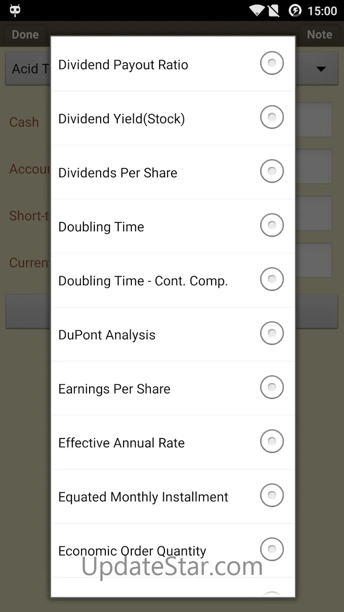The width and height of the screenshot is (344, 612).
Task: Select the Doubling Time - Cont. Comp. radio button
Action: (x=272, y=280)
